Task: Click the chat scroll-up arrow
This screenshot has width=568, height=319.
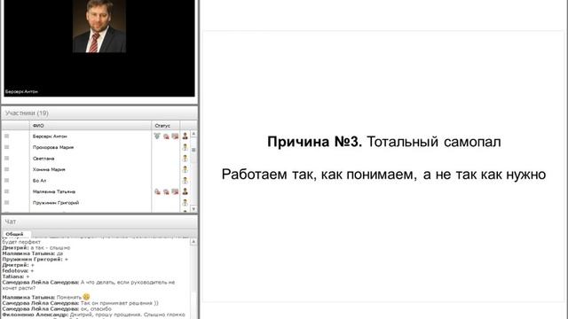Action: pos(193,242)
